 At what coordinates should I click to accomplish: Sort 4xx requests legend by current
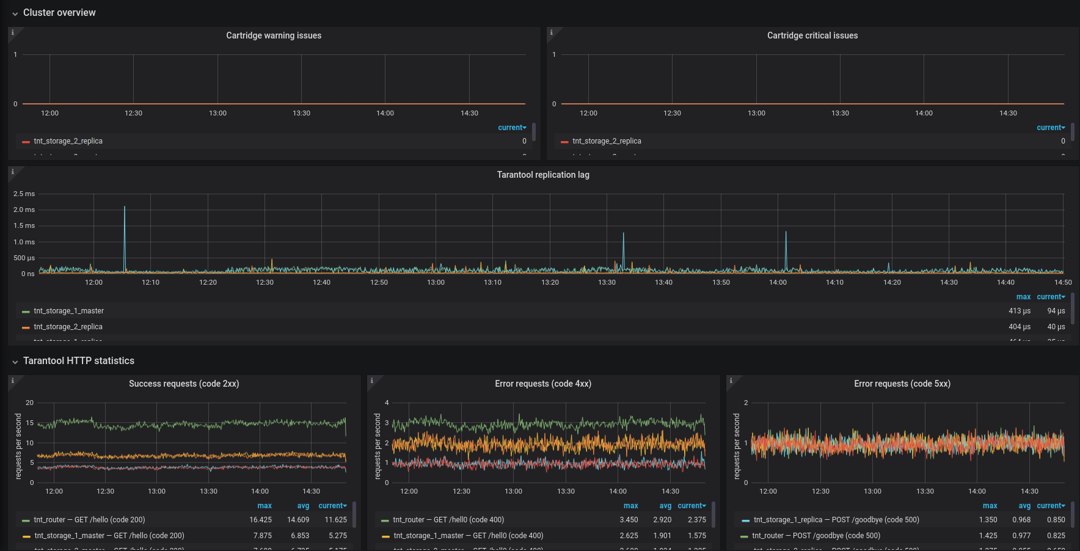(691, 506)
